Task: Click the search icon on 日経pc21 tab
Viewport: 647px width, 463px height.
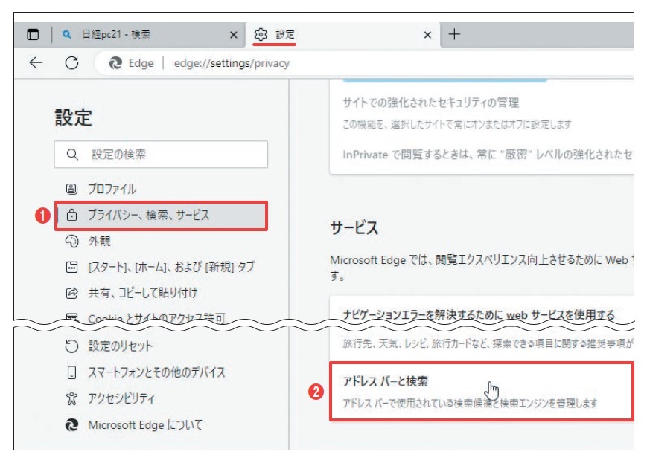Action: coord(66,35)
